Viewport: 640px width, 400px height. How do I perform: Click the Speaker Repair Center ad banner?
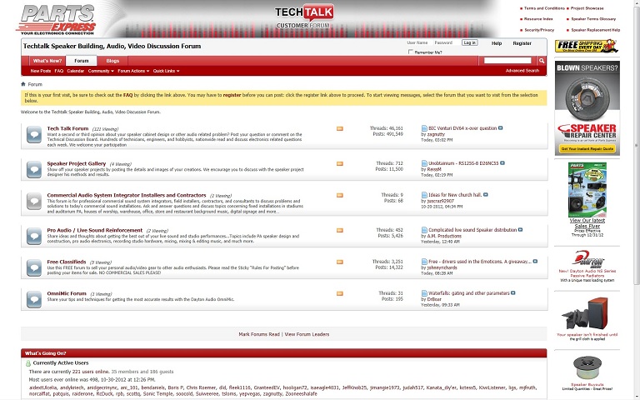(x=587, y=108)
